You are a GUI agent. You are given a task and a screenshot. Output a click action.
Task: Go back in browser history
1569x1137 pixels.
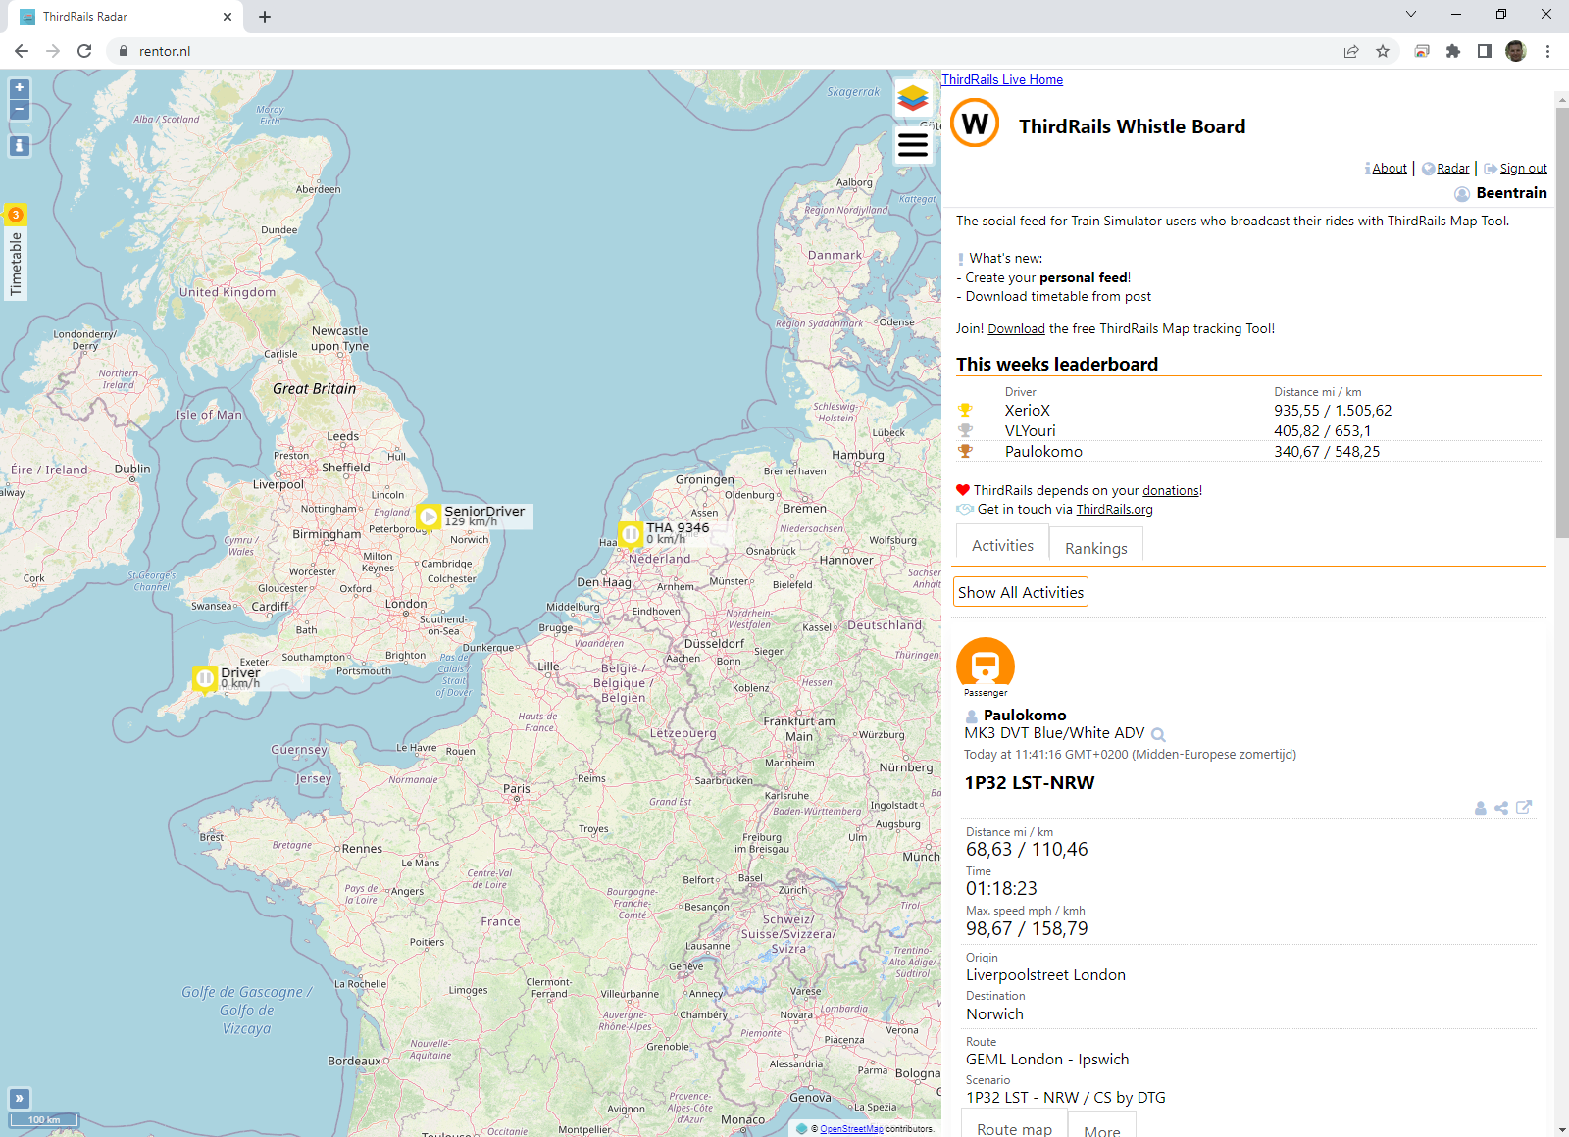[22, 51]
